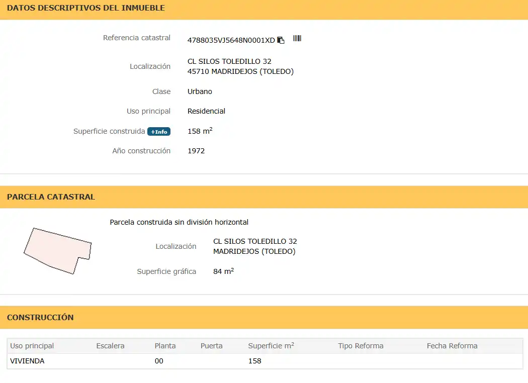The image size is (528, 383).
Task: Open the barcode icon beside the reference
Action: tap(297, 38)
